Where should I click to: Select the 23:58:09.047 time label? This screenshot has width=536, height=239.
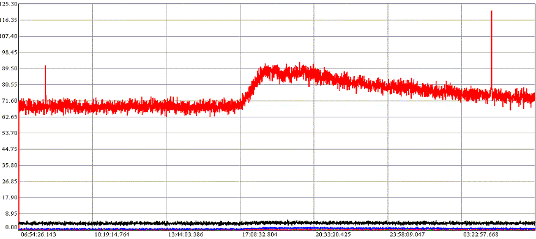coord(407,235)
